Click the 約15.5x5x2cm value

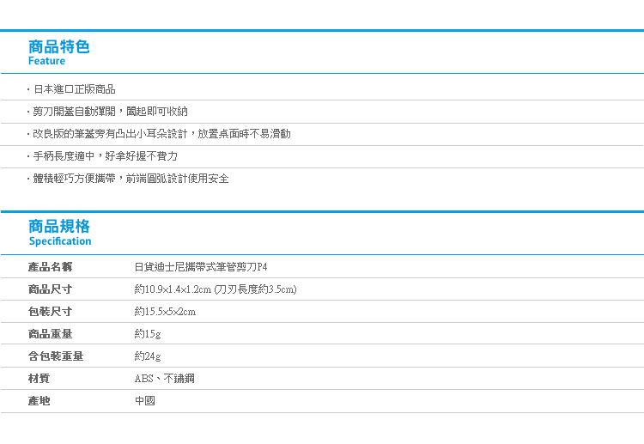point(165,312)
